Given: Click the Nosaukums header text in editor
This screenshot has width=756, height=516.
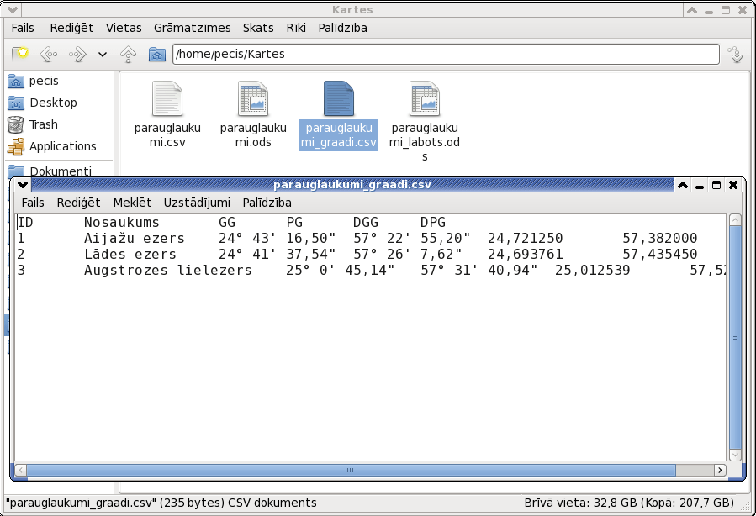Looking at the screenshot, I should pos(121,223).
